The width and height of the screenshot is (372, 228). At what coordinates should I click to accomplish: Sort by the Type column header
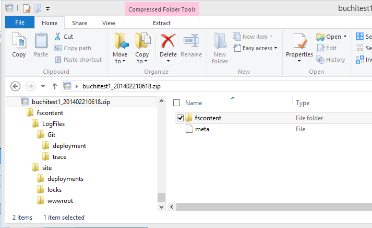(x=303, y=103)
